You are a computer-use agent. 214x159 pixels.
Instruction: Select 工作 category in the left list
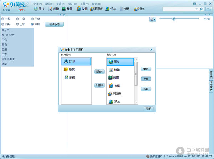[4, 40]
